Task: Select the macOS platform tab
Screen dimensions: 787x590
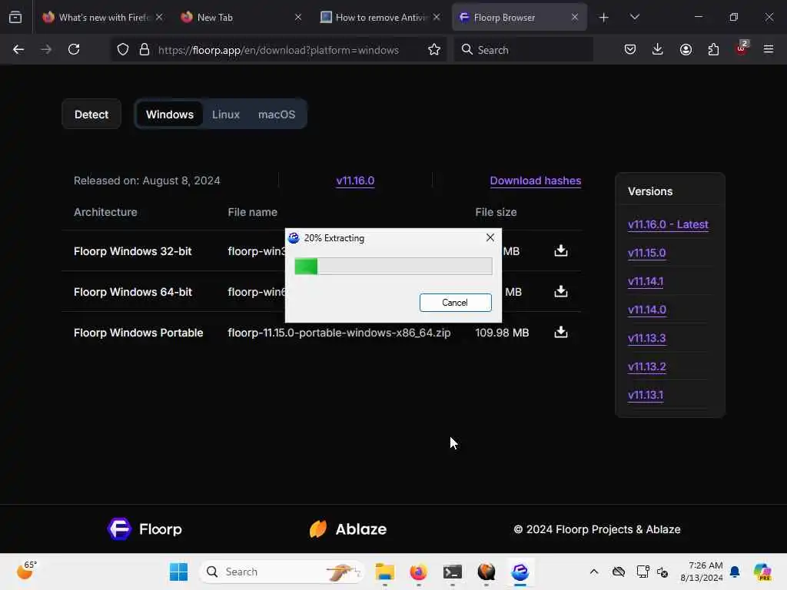Action: coord(277,114)
